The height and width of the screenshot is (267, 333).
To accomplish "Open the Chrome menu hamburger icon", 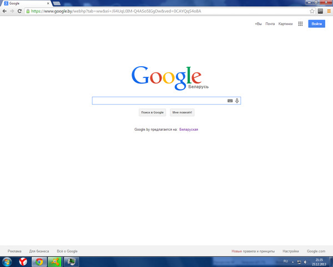I will (329, 11).
